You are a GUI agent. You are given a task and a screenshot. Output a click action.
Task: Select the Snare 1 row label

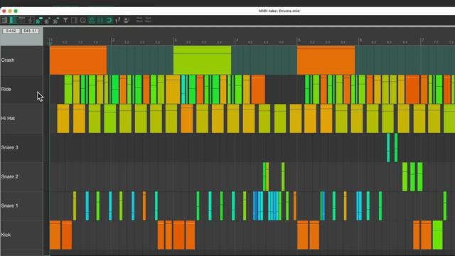(9, 206)
